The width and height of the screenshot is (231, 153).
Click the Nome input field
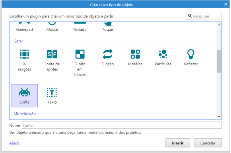[122, 125]
